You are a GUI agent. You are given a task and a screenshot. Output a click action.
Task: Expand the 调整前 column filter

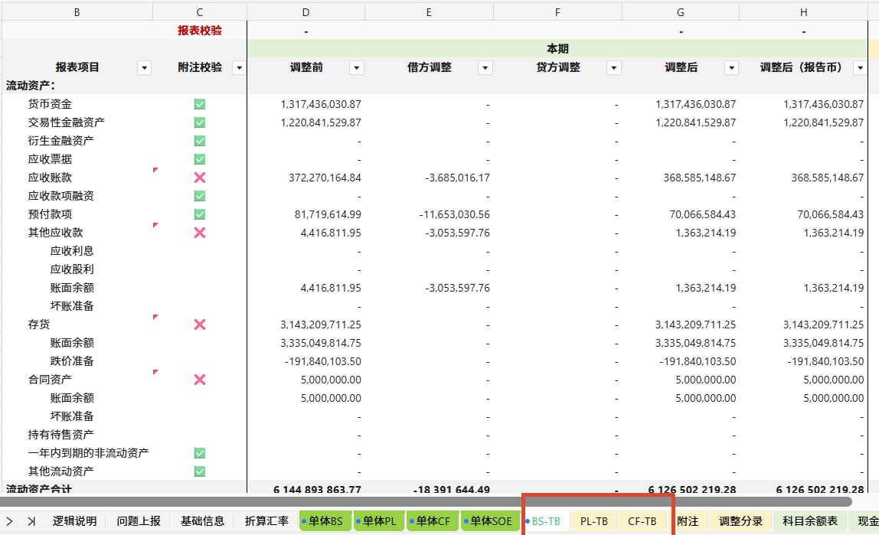357,68
